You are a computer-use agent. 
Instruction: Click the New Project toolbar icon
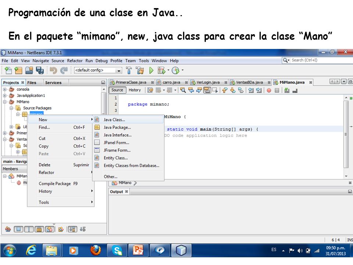click(x=18, y=71)
